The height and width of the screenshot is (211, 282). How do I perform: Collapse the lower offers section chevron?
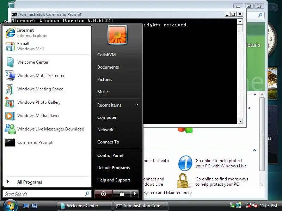[255, 150]
